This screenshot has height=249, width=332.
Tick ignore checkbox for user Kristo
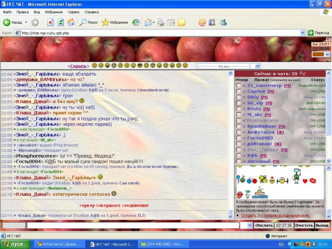[x=238, y=109]
